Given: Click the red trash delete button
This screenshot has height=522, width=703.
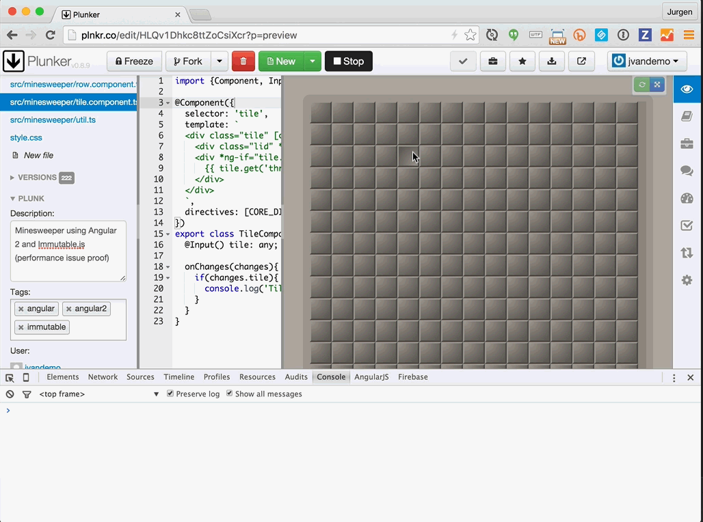Looking at the screenshot, I should [243, 61].
